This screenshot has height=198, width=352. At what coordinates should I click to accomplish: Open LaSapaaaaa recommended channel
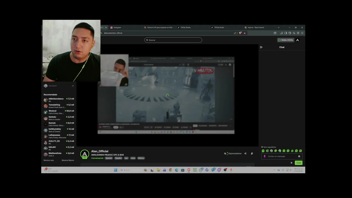59,136
